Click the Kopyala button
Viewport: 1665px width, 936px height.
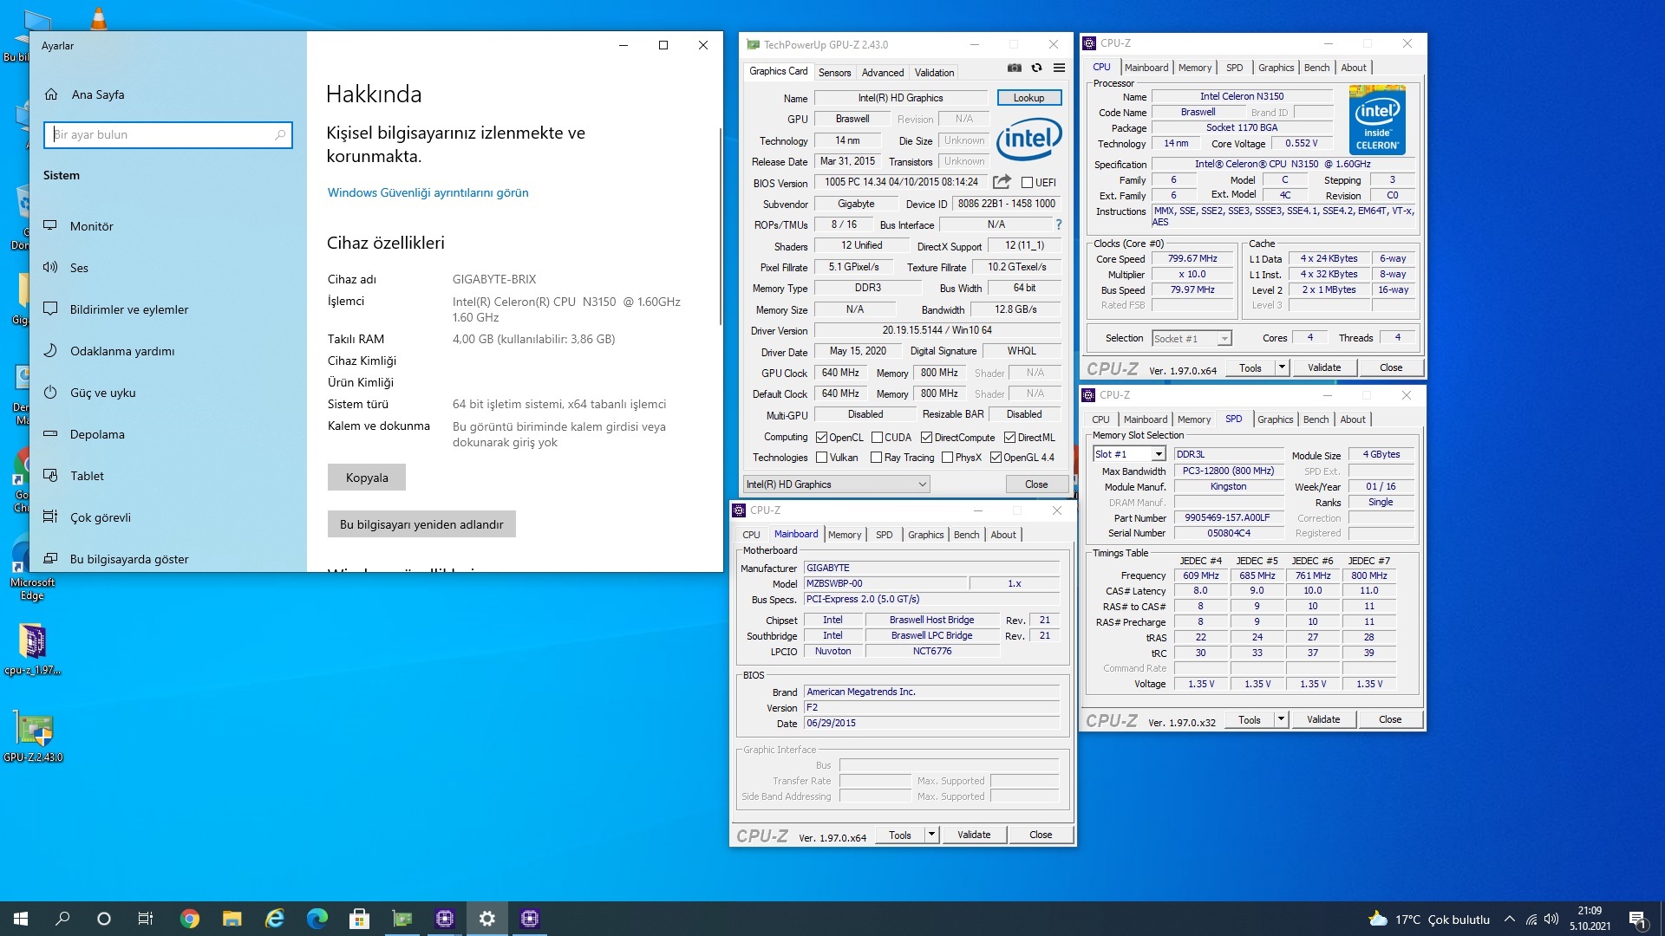tap(367, 478)
